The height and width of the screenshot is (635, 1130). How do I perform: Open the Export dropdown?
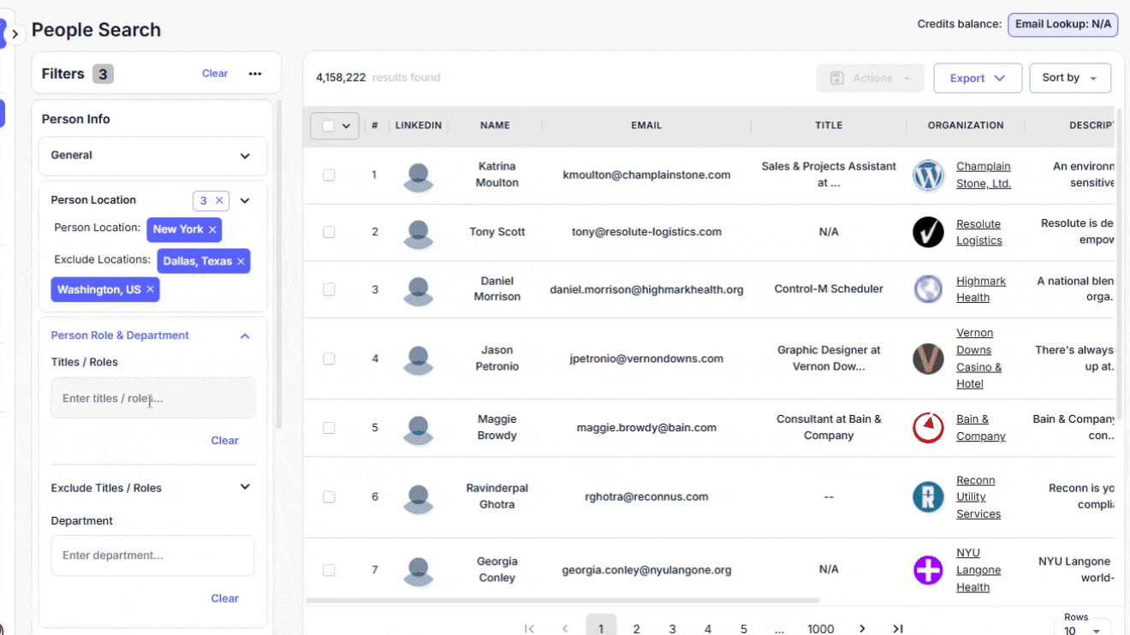pyautogui.click(x=978, y=78)
